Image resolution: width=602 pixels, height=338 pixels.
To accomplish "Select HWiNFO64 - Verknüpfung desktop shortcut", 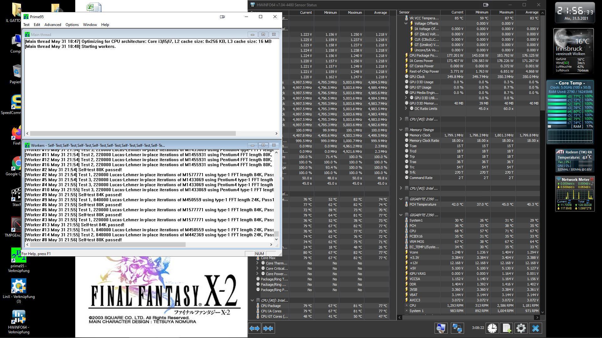I will [18, 322].
